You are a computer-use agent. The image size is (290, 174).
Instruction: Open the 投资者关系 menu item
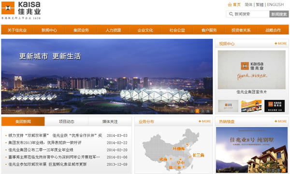pos(241,30)
